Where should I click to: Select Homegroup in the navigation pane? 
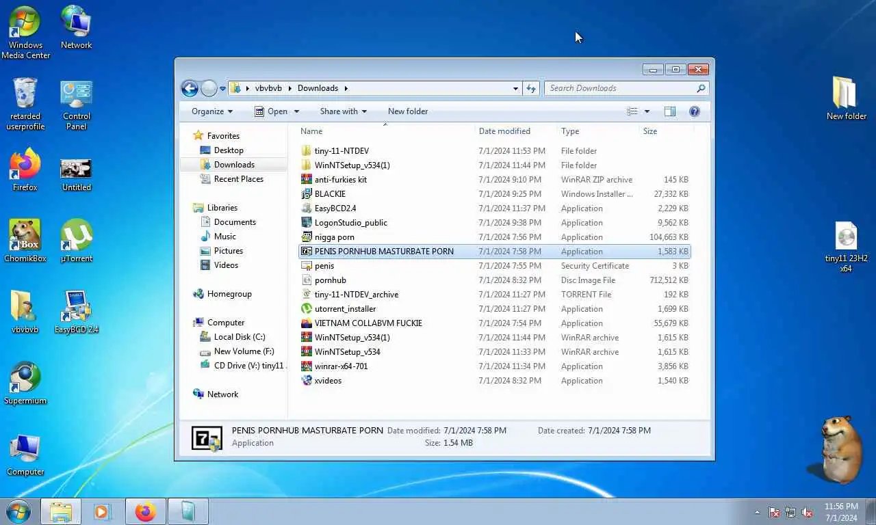tap(229, 294)
